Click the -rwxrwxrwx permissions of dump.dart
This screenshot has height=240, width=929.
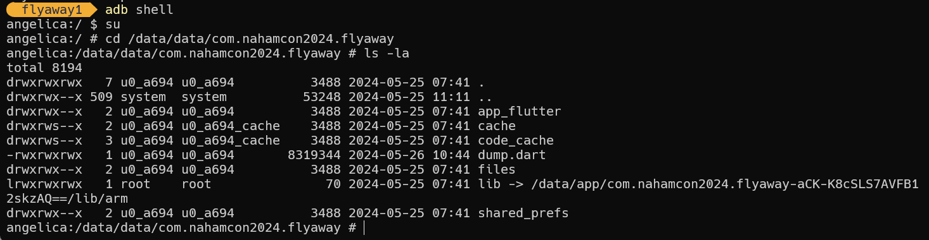click(44, 155)
